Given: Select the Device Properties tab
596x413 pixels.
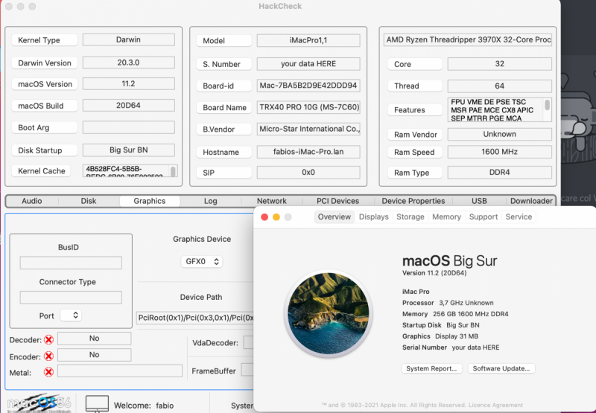Looking at the screenshot, I should coord(413,201).
